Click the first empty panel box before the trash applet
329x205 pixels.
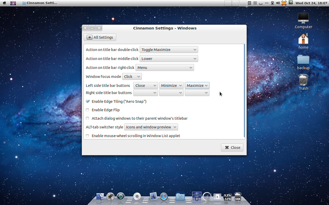click(228, 3)
